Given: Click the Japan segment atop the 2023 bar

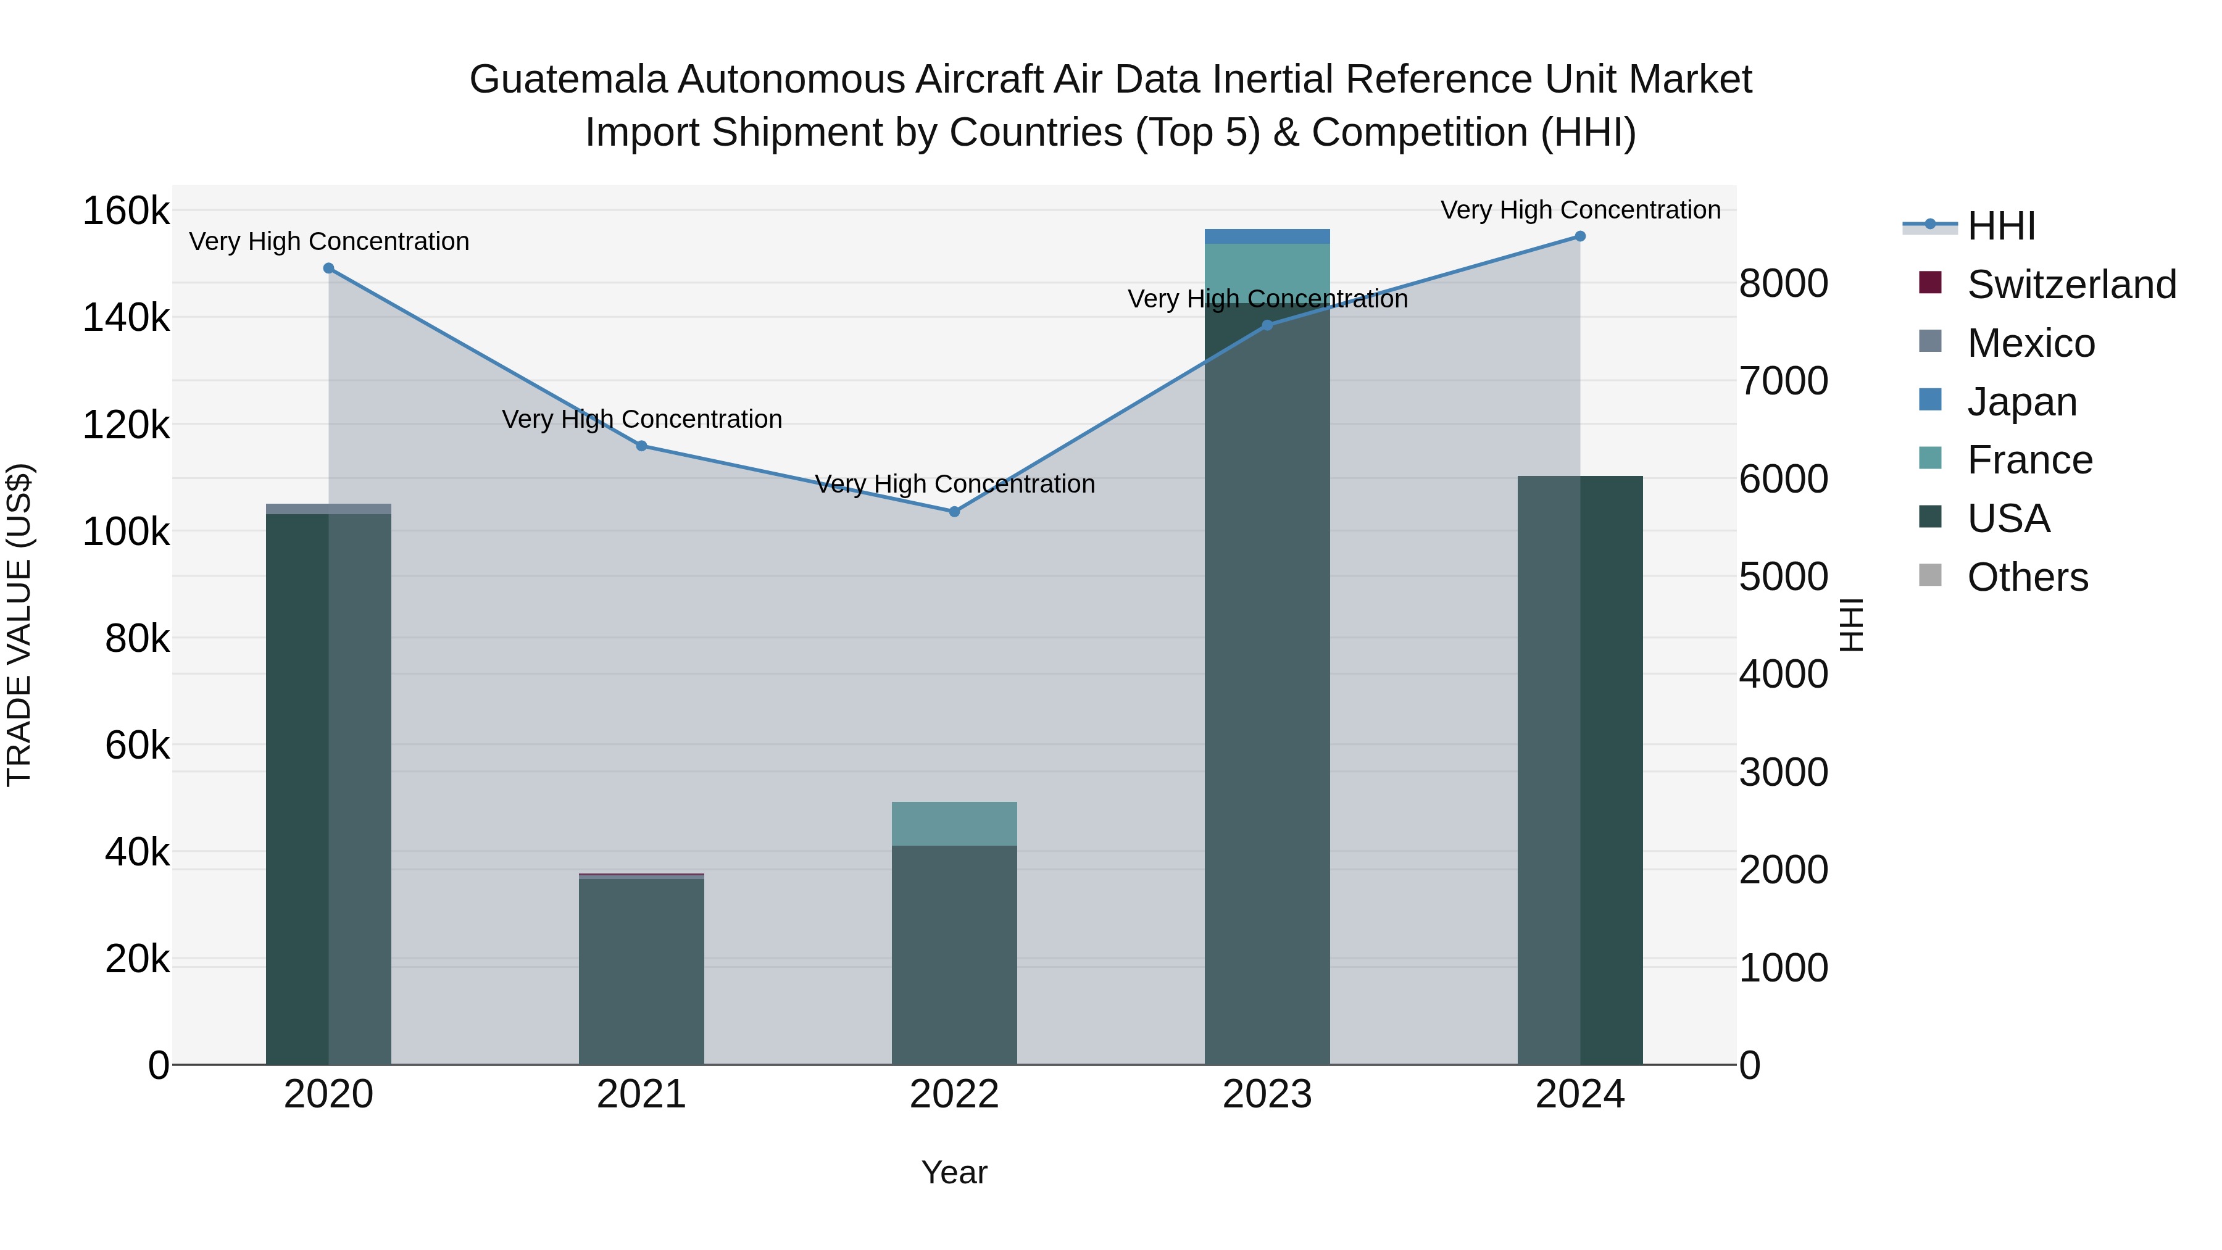Looking at the screenshot, I should [1267, 236].
